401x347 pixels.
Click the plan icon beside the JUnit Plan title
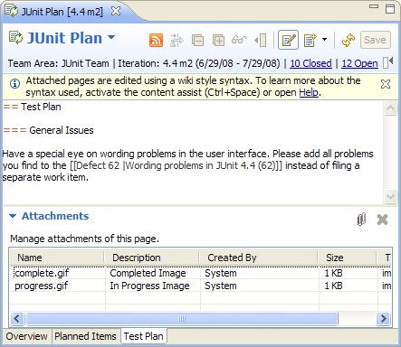tap(15, 38)
